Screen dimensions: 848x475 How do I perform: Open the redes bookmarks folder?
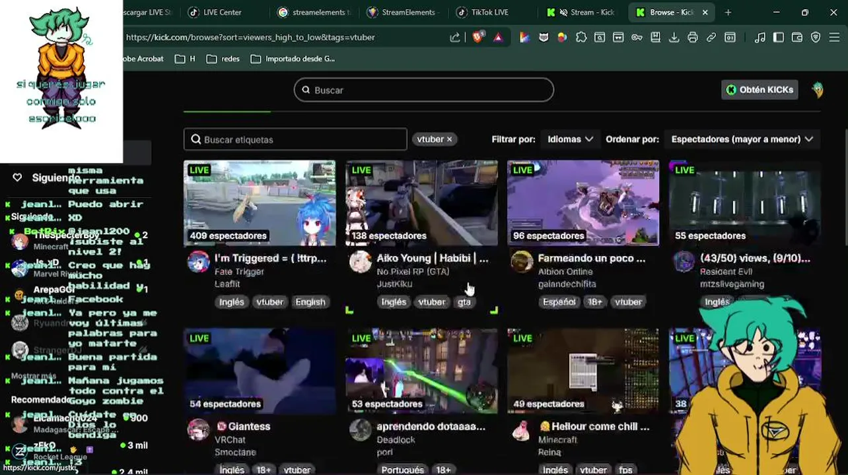pyautogui.click(x=223, y=59)
